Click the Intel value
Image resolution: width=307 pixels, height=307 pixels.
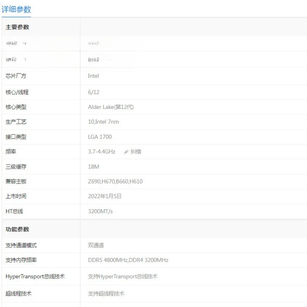coord(93,76)
